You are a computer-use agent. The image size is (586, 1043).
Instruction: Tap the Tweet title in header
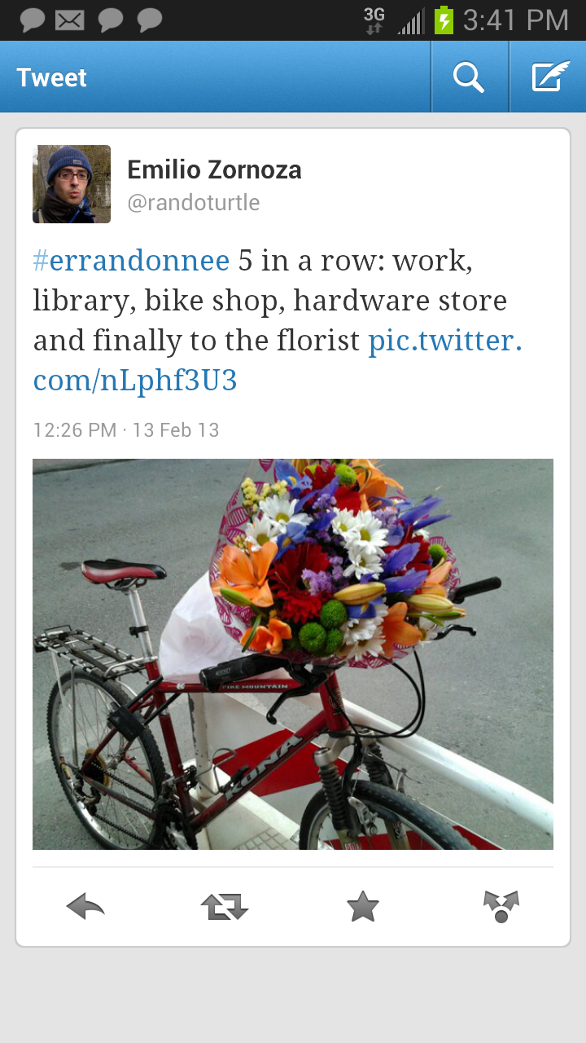coord(51,77)
